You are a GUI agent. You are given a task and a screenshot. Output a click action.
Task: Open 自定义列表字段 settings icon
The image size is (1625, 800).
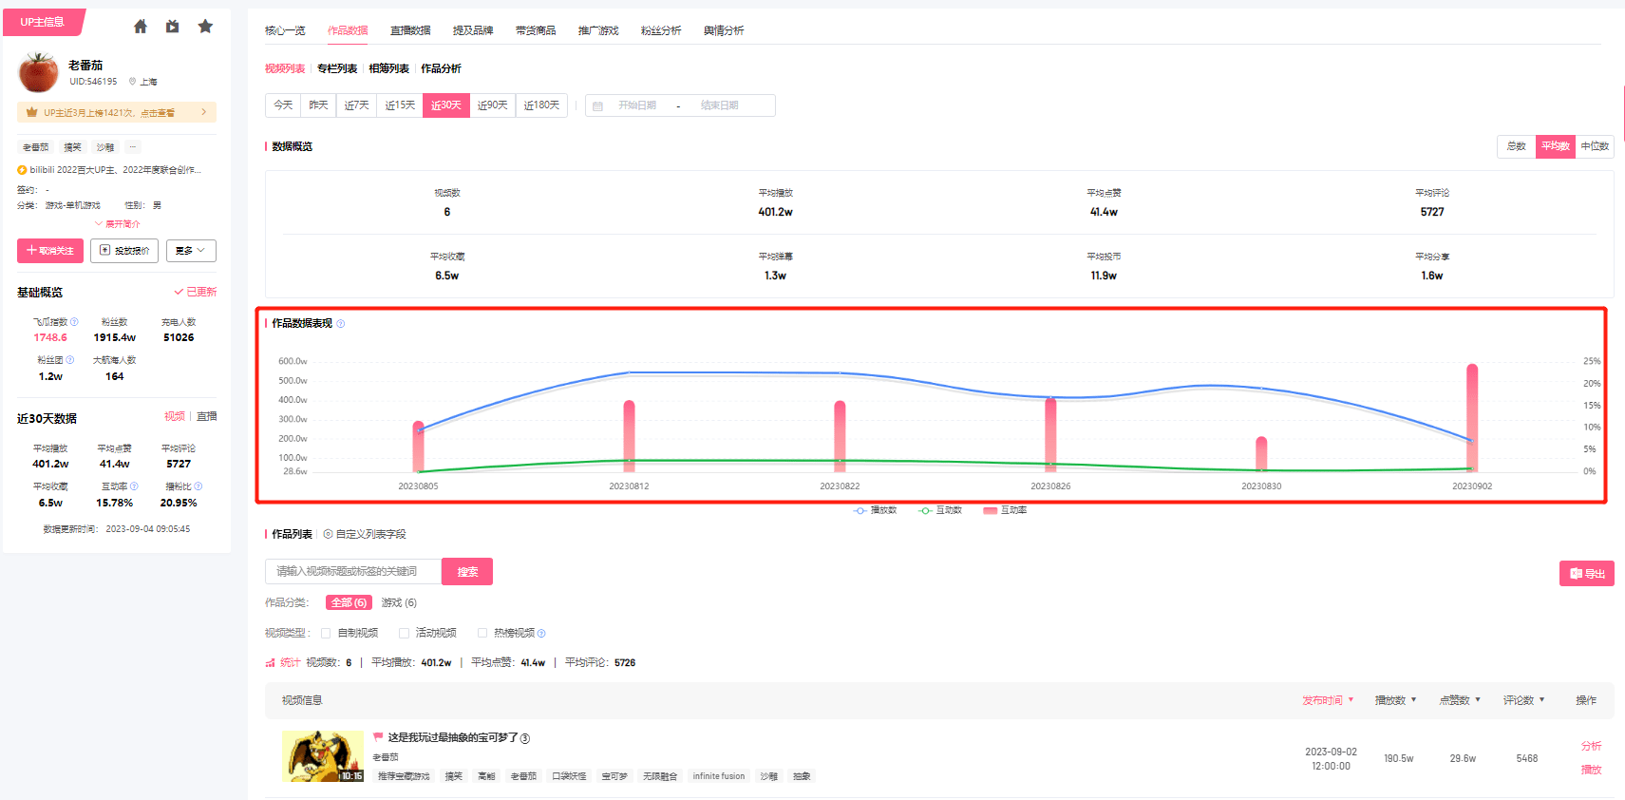(328, 534)
